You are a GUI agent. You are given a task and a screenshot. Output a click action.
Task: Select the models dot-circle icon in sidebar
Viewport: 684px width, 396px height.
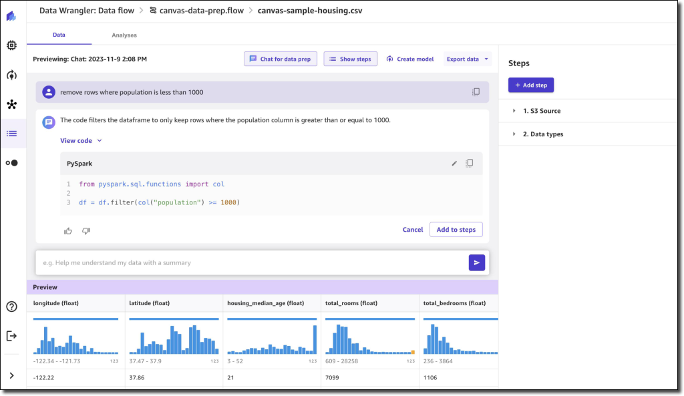[x=11, y=162]
